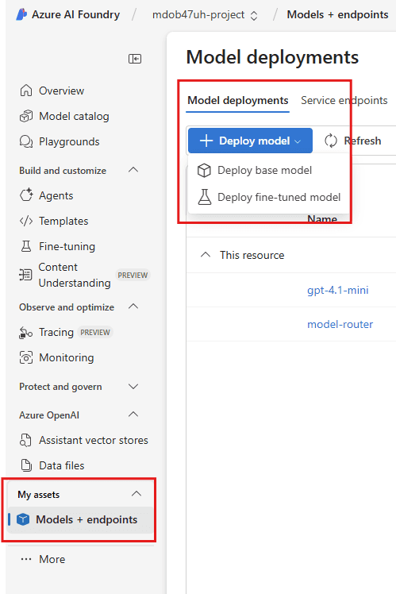The width and height of the screenshot is (396, 594).
Task: Click the Content Understanding document icon
Action: click(25, 275)
